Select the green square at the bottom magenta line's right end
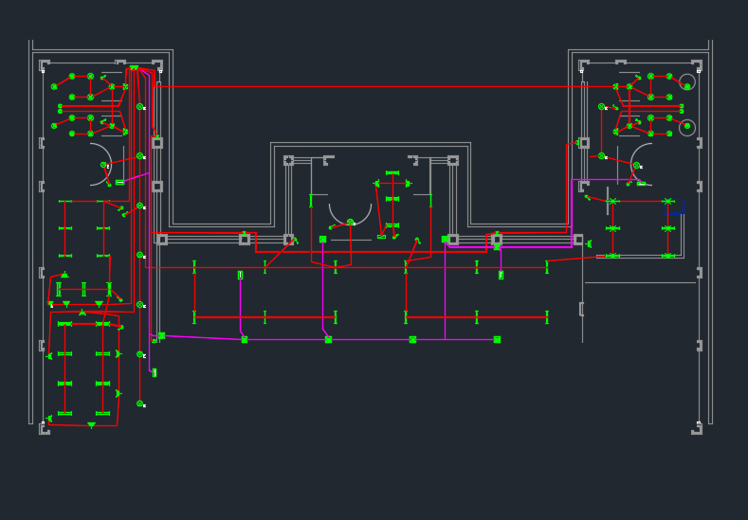Image resolution: width=748 pixels, height=520 pixels. (497, 339)
